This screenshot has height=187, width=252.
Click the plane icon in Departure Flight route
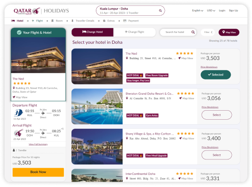43,113
